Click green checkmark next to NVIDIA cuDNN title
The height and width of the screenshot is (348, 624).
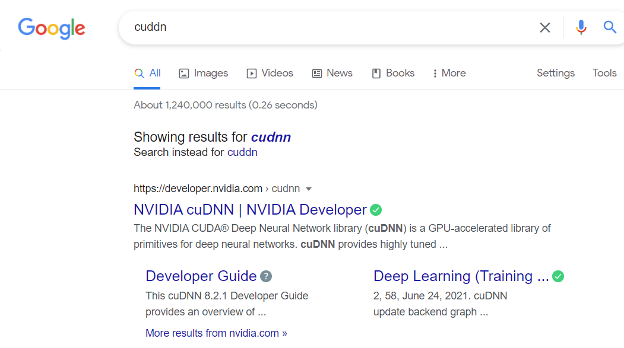pyautogui.click(x=376, y=210)
